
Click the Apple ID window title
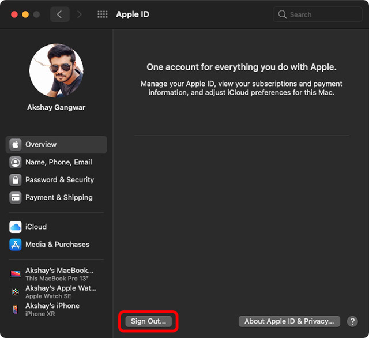[133, 14]
